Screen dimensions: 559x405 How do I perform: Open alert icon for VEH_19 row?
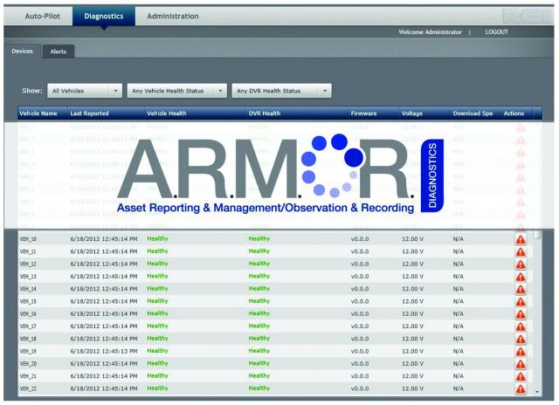click(x=521, y=352)
